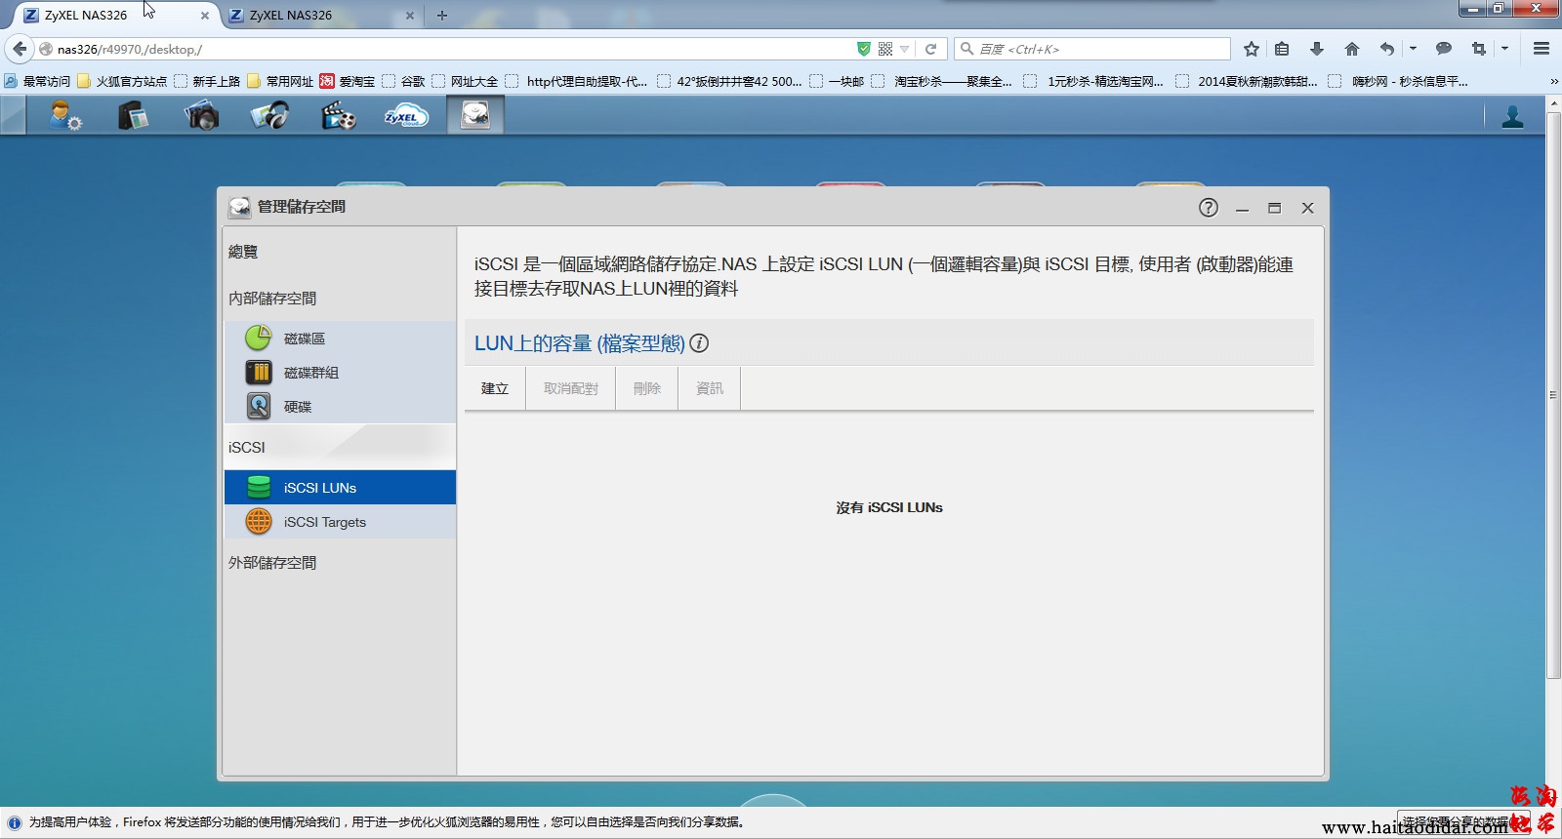This screenshot has height=839, width=1562.
Task: Click the storage manager hard disk icon
Action: pos(475,116)
